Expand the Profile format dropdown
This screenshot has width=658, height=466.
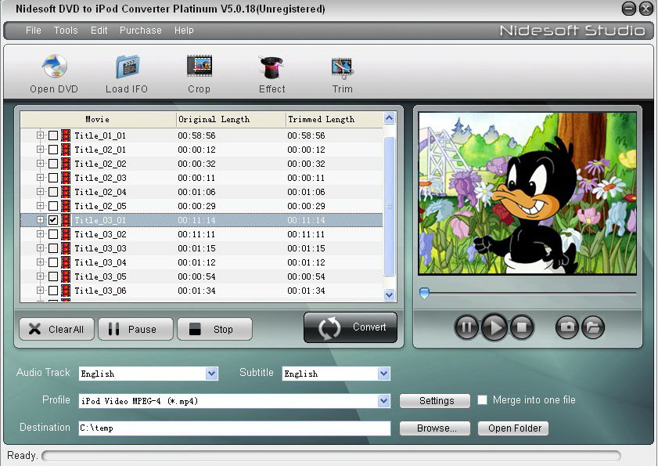pyautogui.click(x=383, y=401)
